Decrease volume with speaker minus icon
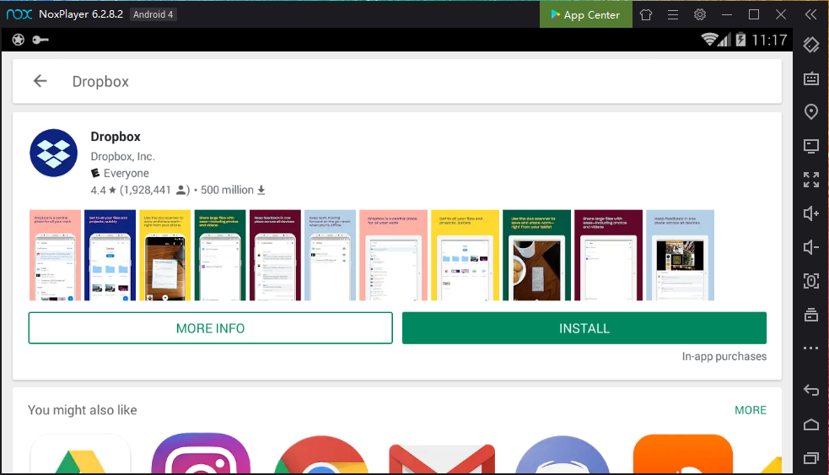The width and height of the screenshot is (829, 475). [811, 247]
